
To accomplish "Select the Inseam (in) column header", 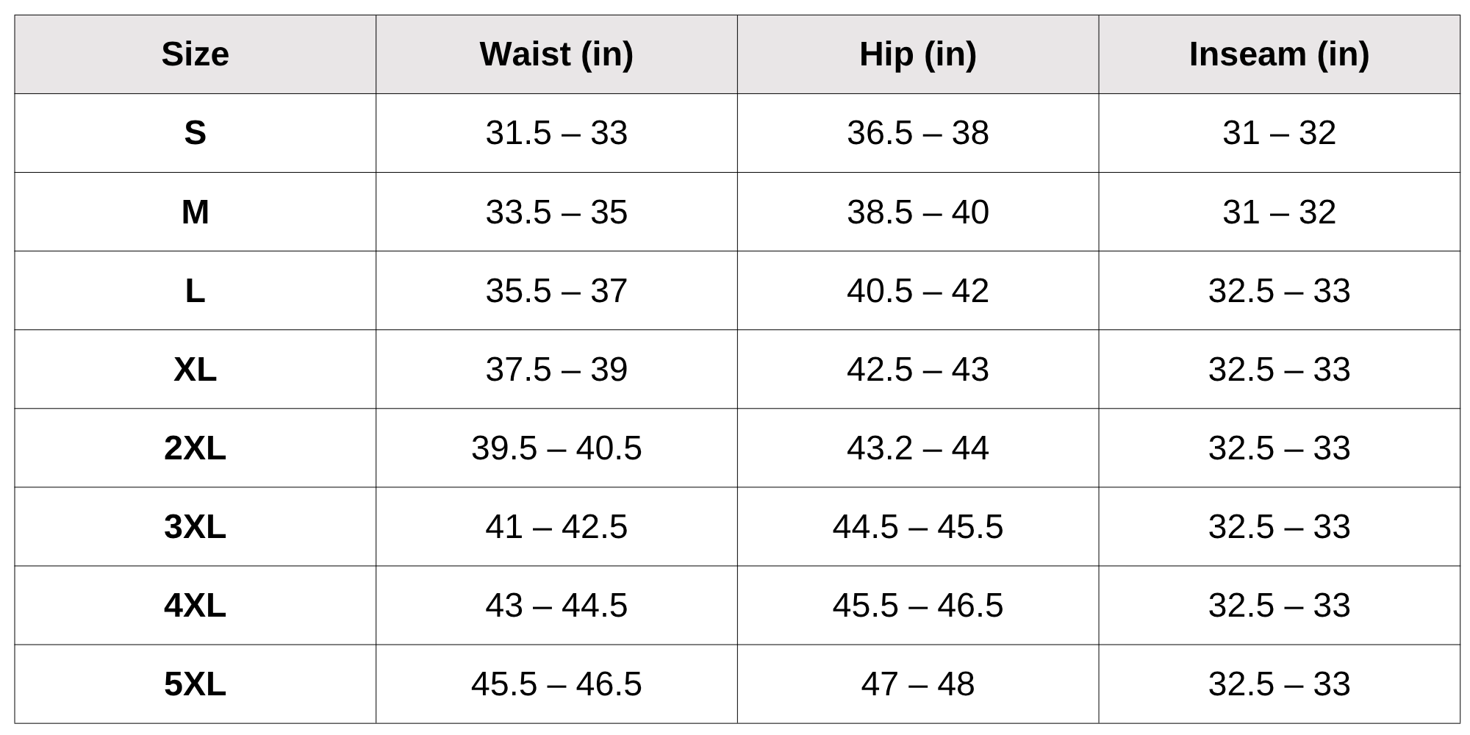I will coord(1279,54).
